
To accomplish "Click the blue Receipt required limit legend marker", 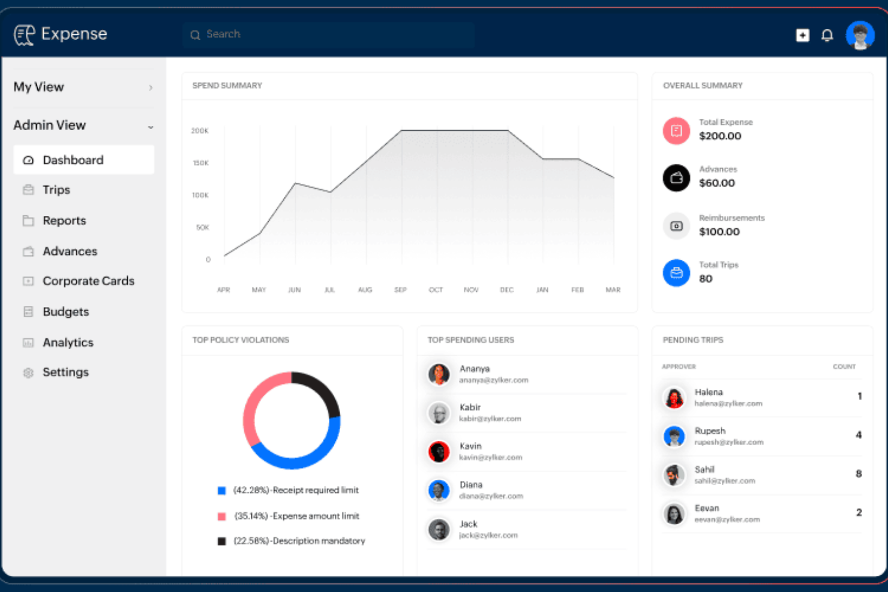I will (x=221, y=490).
